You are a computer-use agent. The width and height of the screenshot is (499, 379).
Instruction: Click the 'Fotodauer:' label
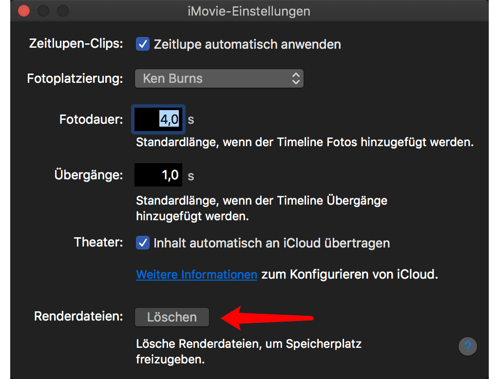[91, 119]
